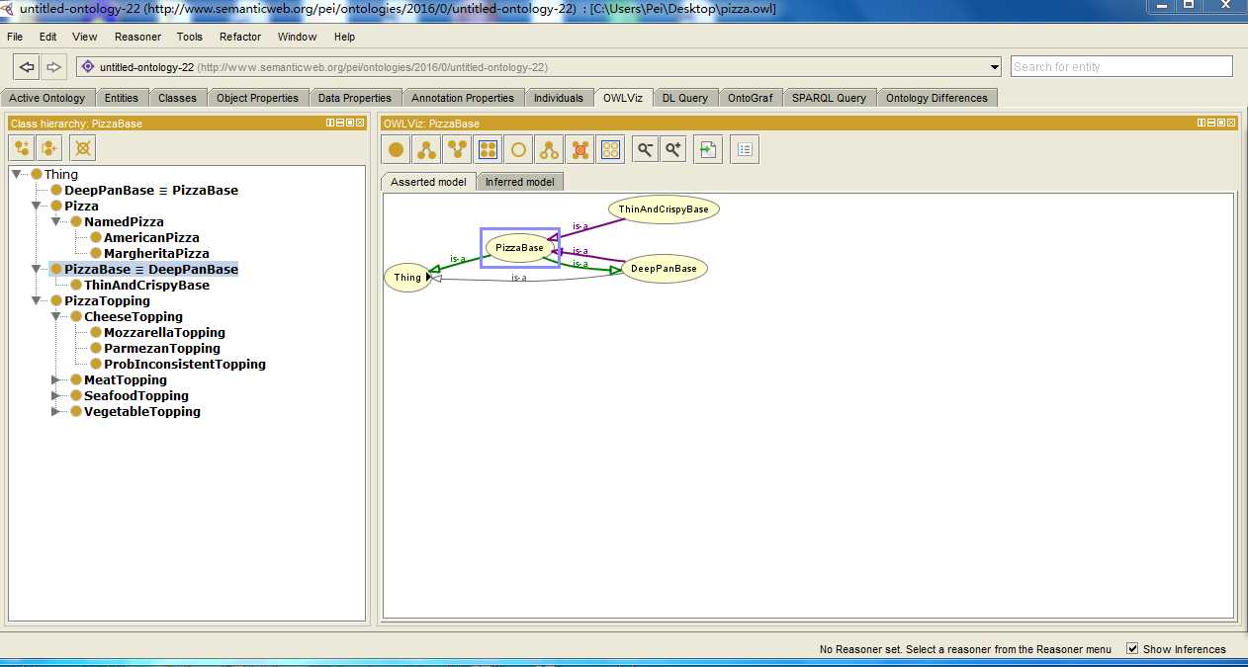
Task: Expand the SeafoodTopping tree node
Action: 56,395
